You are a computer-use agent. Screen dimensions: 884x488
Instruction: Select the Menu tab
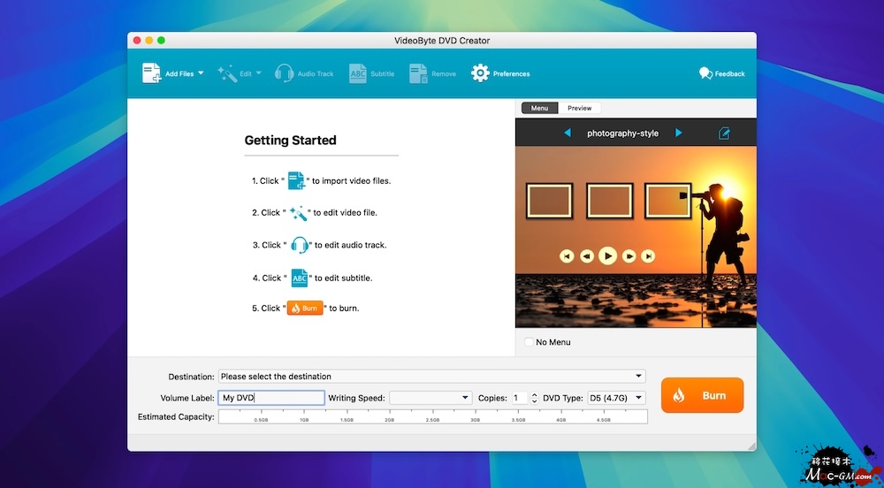click(x=539, y=108)
